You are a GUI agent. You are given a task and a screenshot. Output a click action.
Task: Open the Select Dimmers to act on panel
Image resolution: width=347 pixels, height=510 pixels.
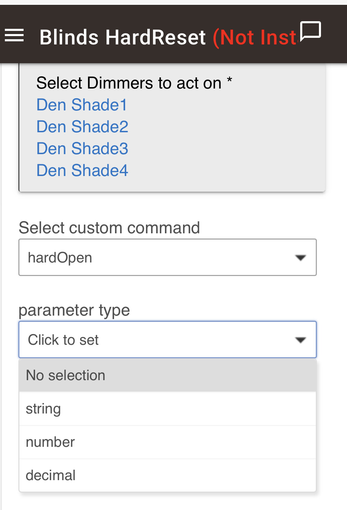click(172, 127)
